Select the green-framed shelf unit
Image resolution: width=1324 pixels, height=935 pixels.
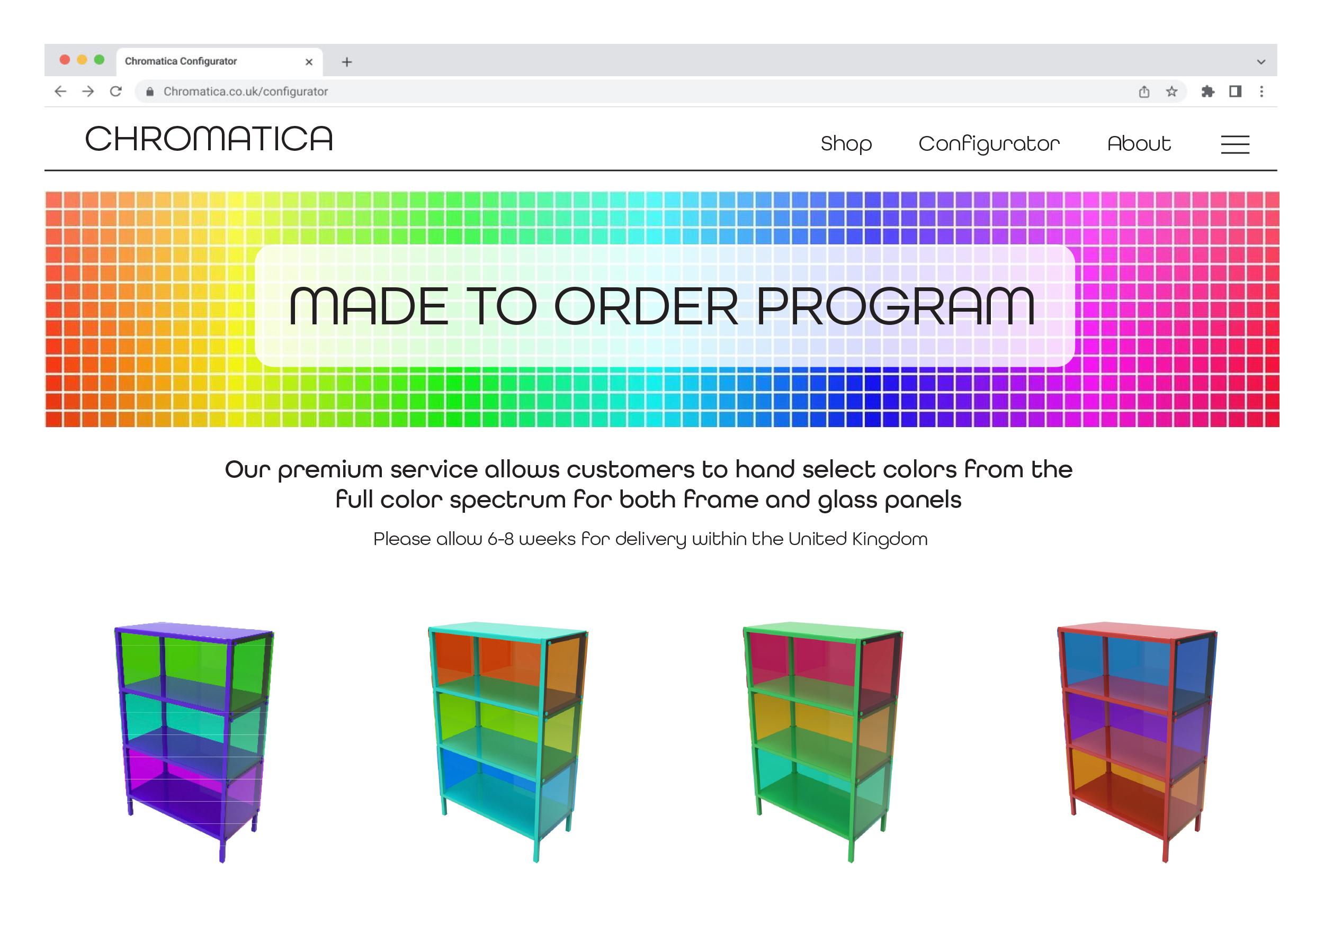[x=823, y=742]
